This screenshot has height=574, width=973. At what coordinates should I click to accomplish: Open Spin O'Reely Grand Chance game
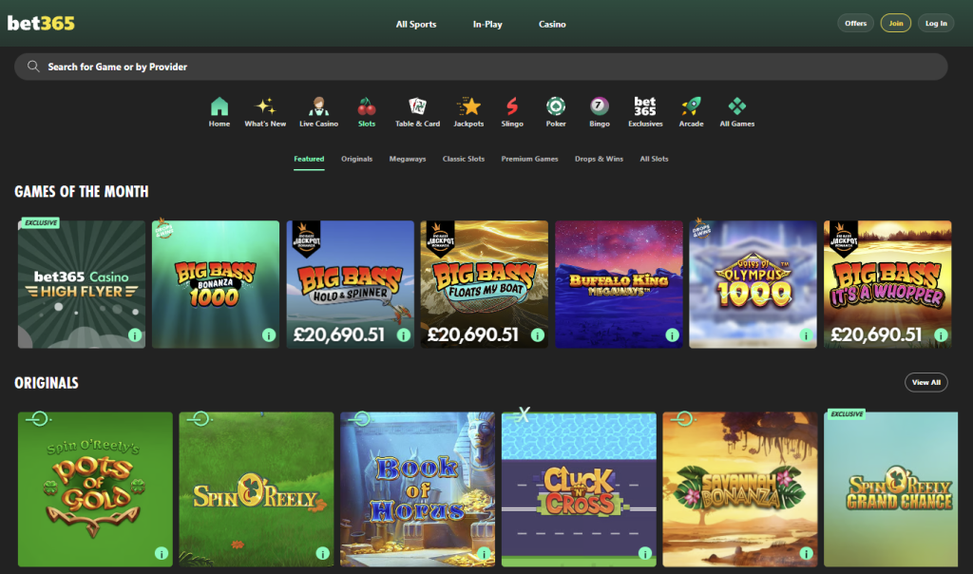[890, 489]
